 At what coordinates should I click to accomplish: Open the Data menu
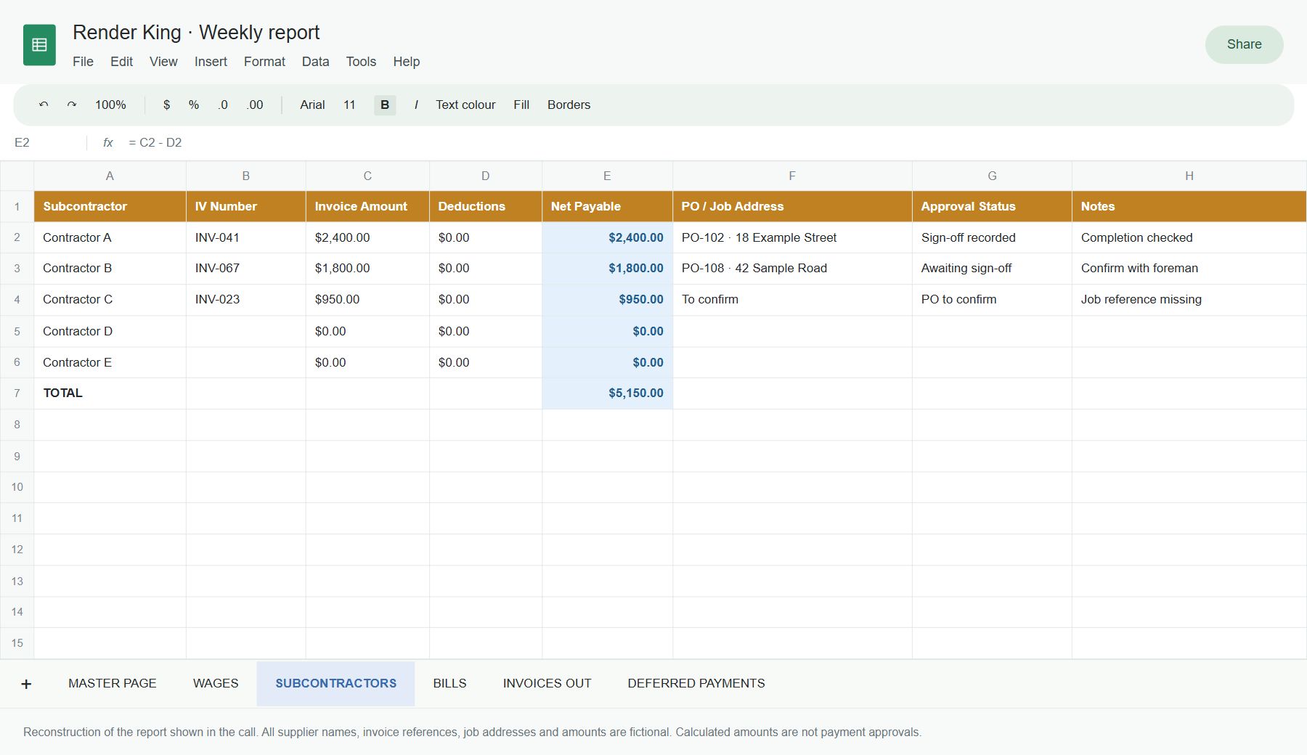click(x=315, y=62)
